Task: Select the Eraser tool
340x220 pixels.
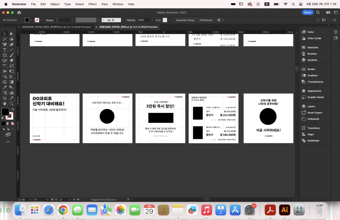Action: click(12, 60)
